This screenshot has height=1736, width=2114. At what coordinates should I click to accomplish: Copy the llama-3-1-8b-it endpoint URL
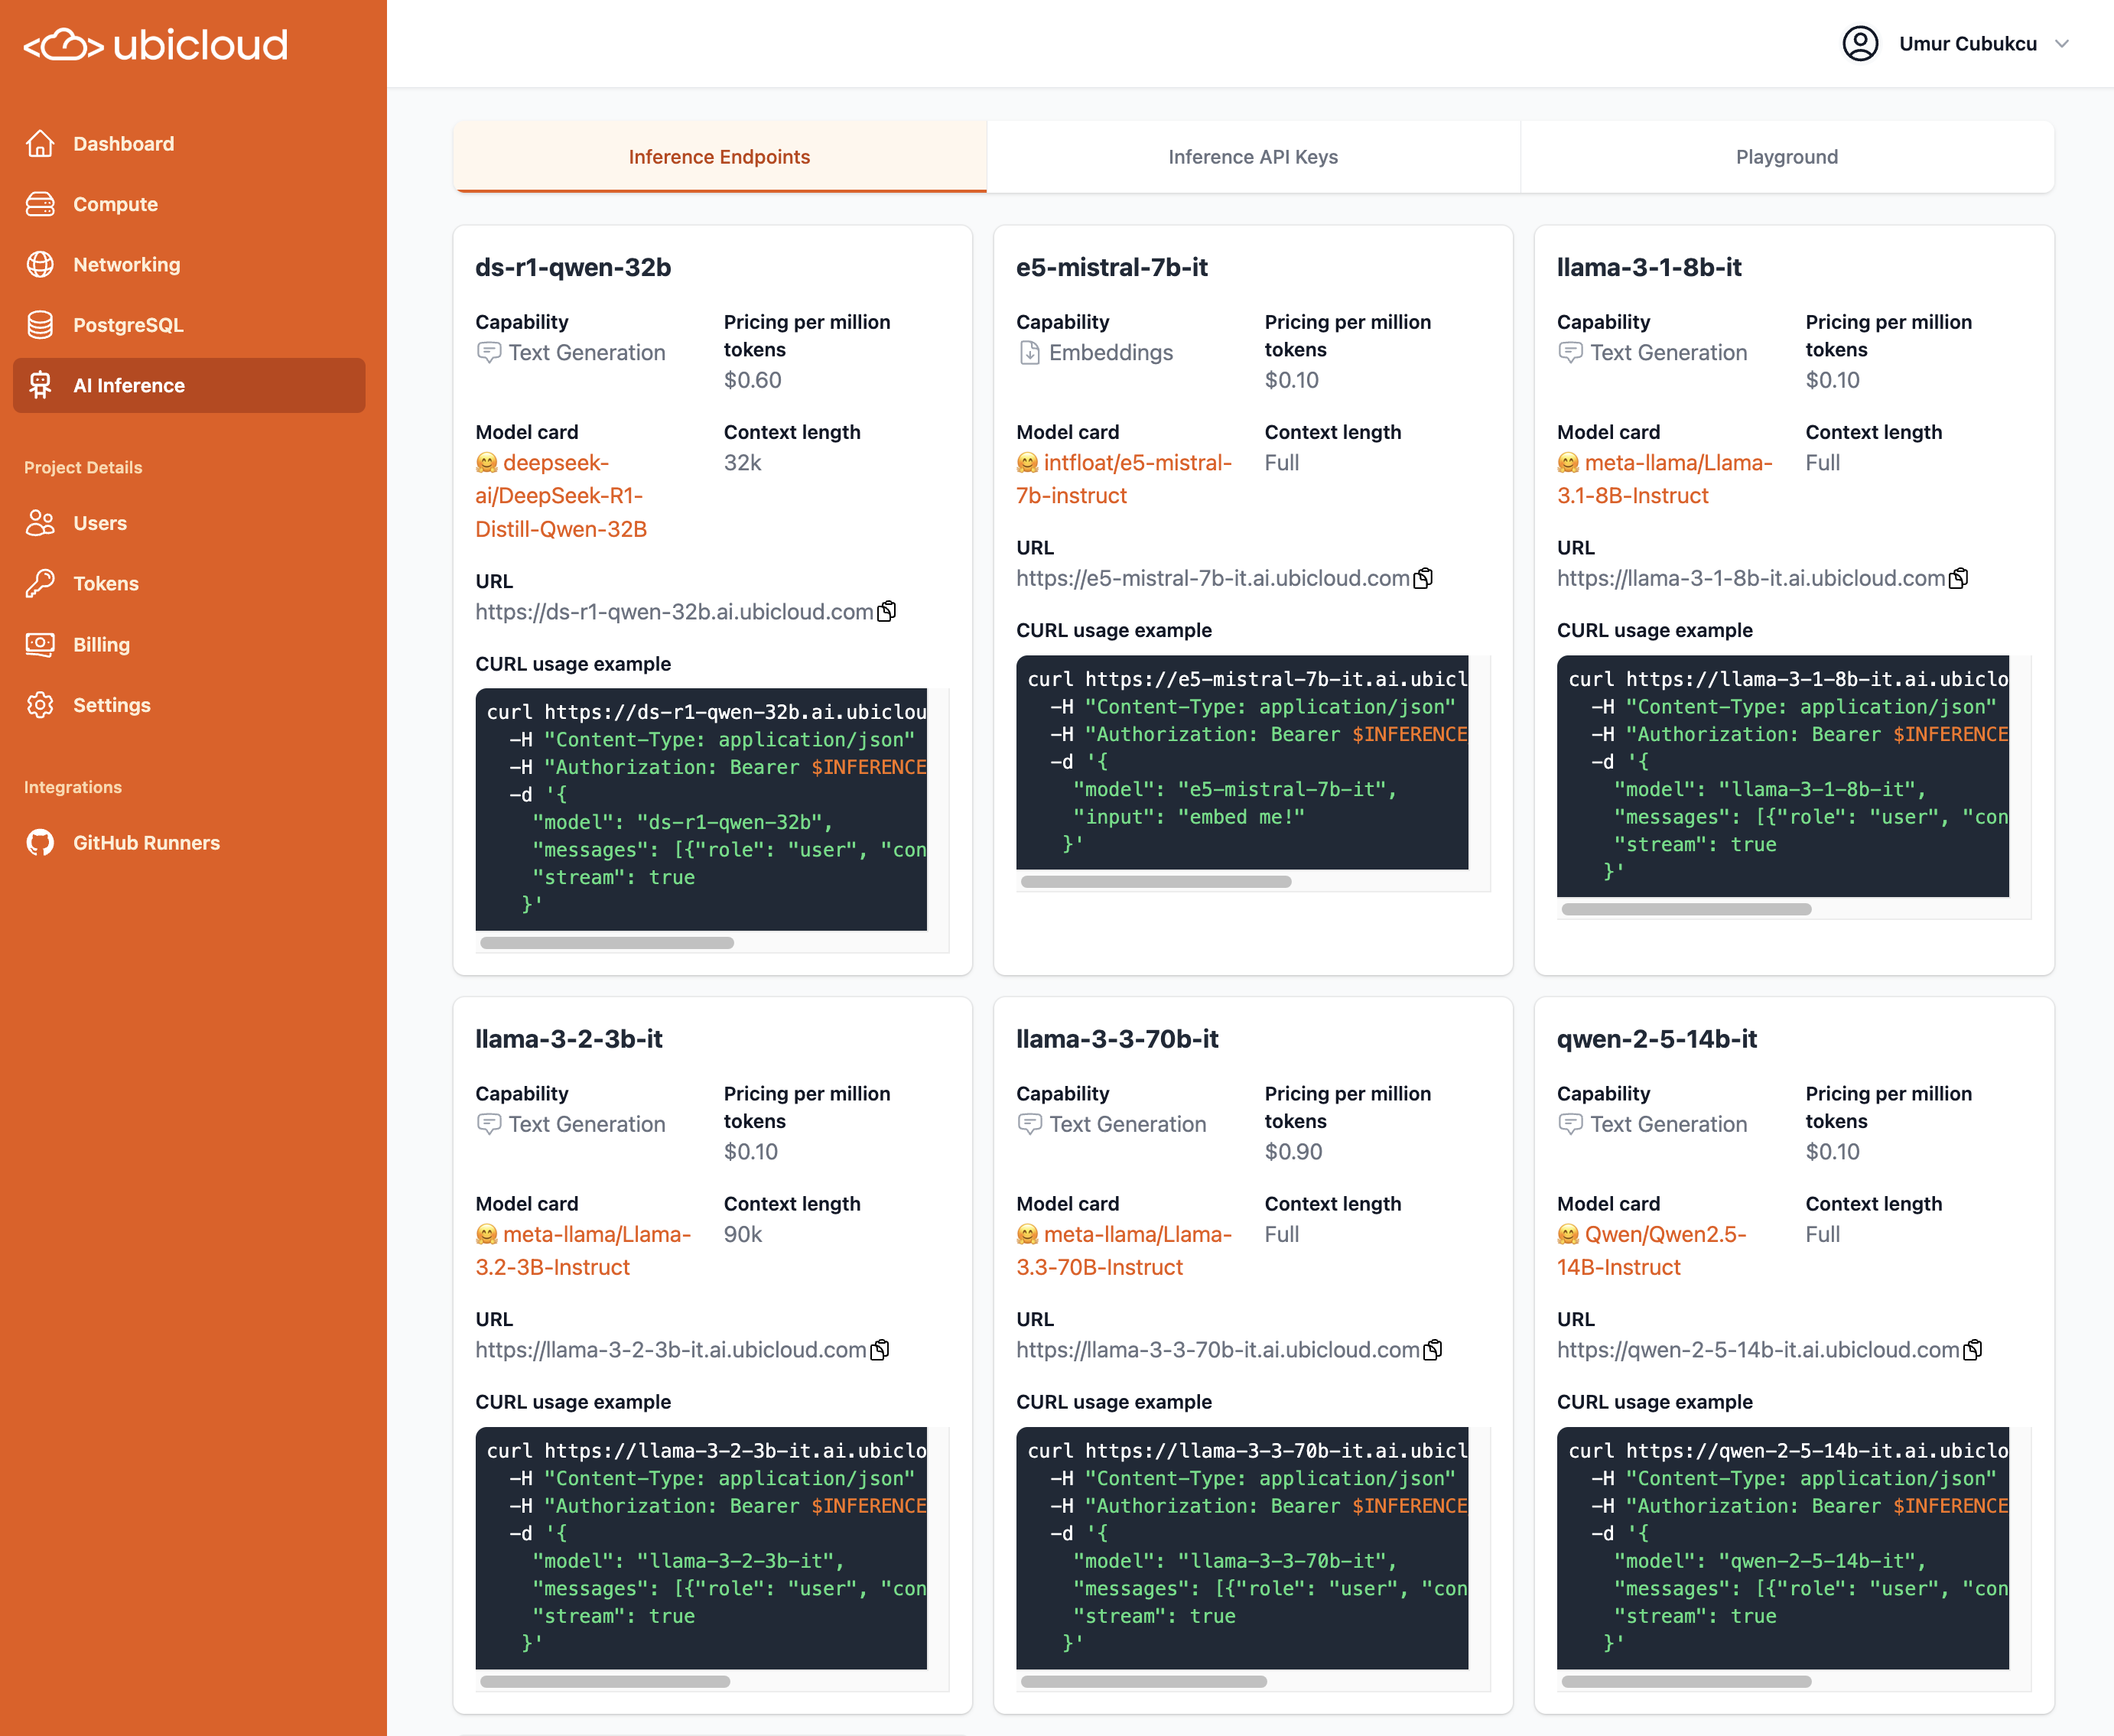coord(1959,579)
